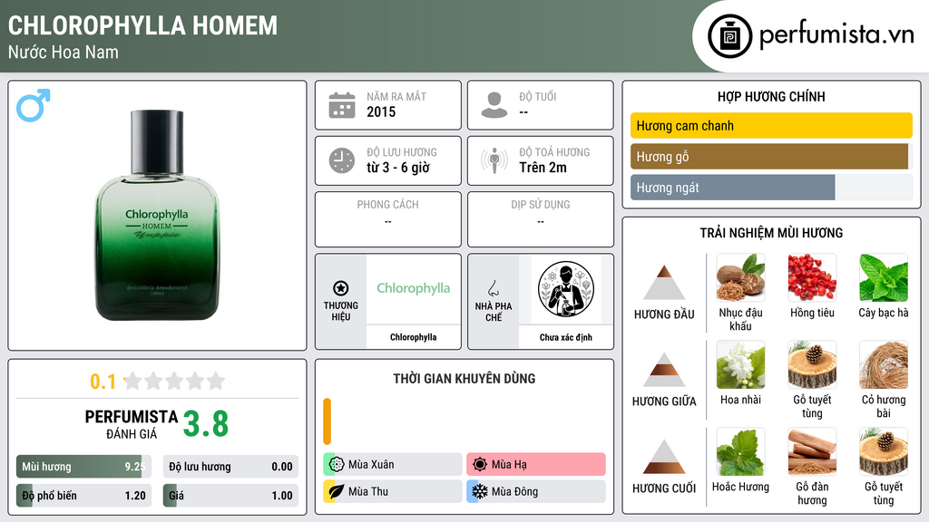Click the Mùa Xuân flower icon
The width and height of the screenshot is (929, 522).
click(337, 464)
